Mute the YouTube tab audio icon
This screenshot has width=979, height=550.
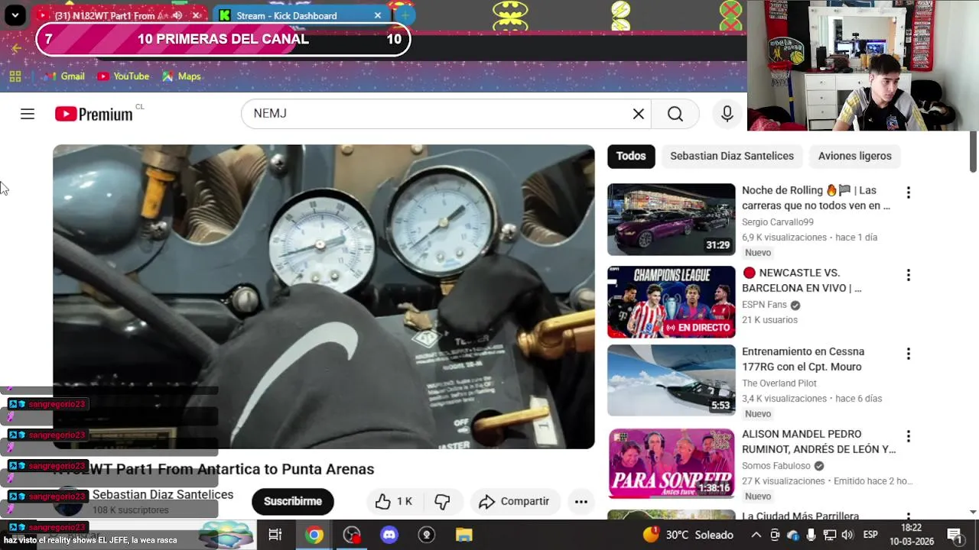click(177, 15)
